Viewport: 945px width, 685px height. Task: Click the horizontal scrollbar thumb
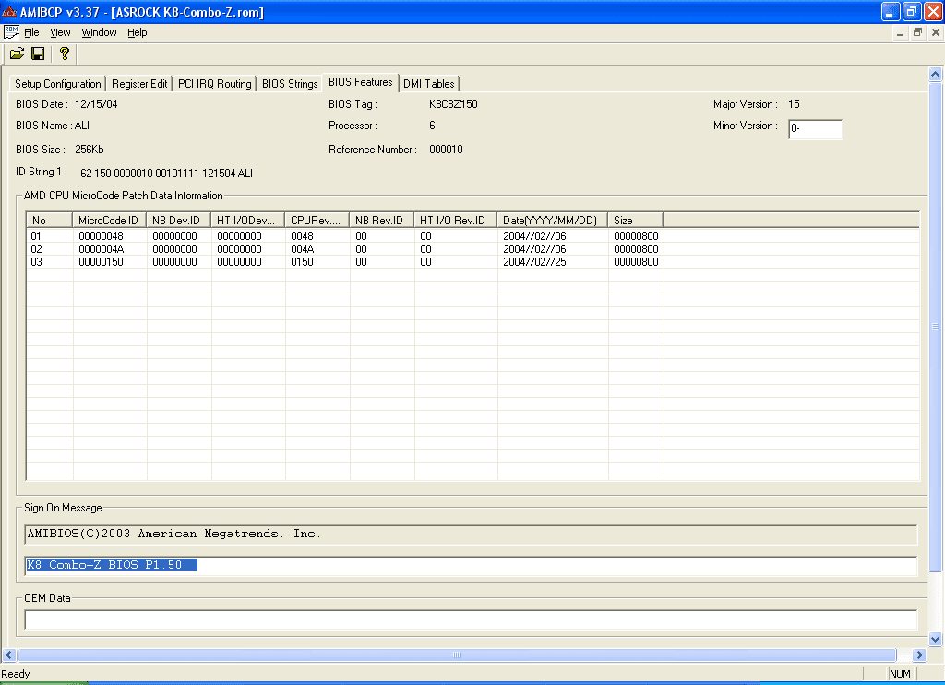point(457,655)
